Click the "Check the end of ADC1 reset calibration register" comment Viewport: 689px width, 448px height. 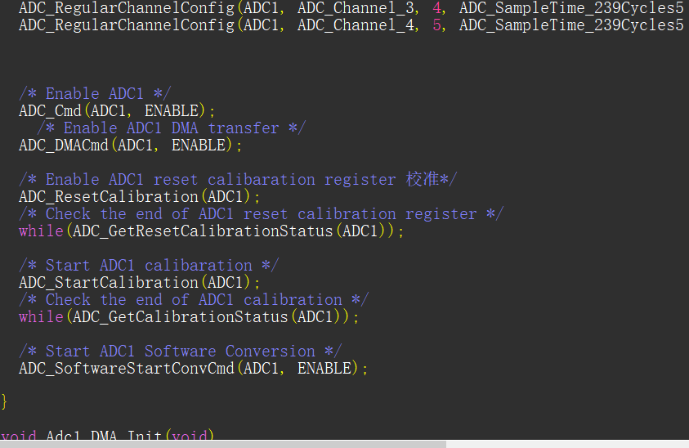tap(261, 213)
